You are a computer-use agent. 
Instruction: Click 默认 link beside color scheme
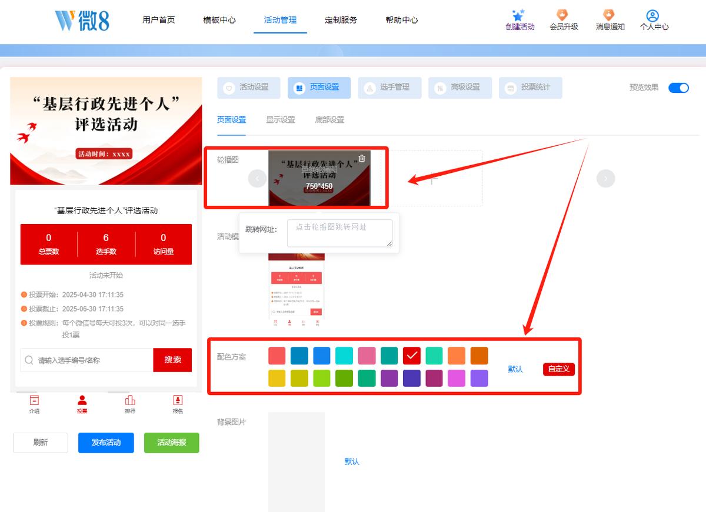pos(515,369)
